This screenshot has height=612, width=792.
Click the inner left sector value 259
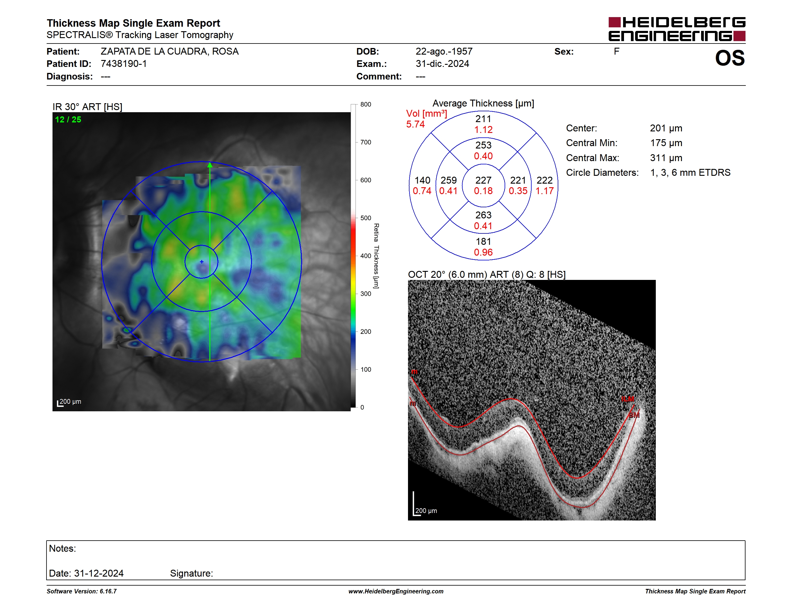pos(448,180)
